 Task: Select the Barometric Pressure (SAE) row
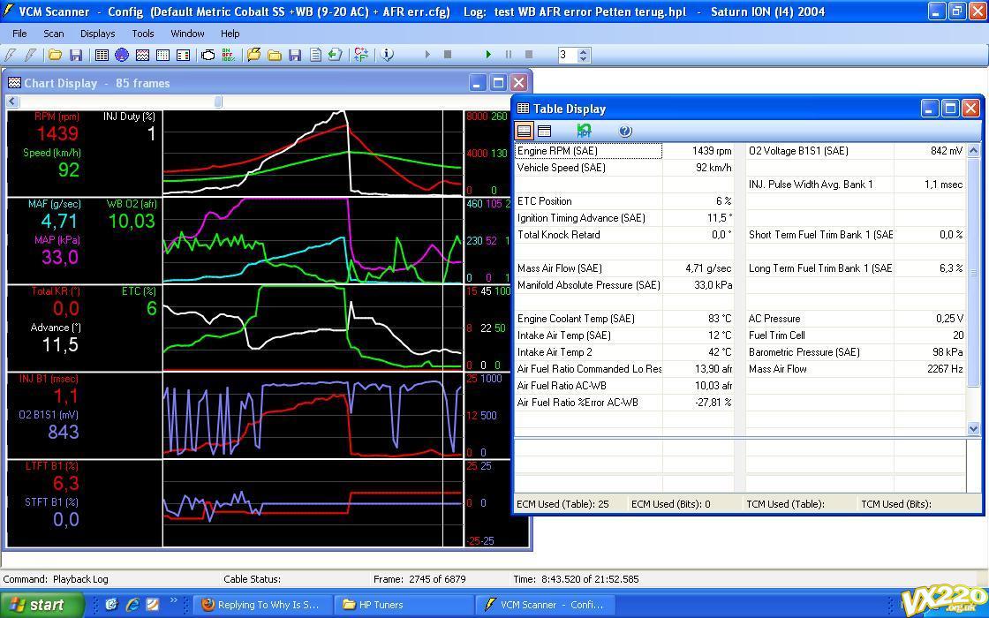tap(856, 352)
